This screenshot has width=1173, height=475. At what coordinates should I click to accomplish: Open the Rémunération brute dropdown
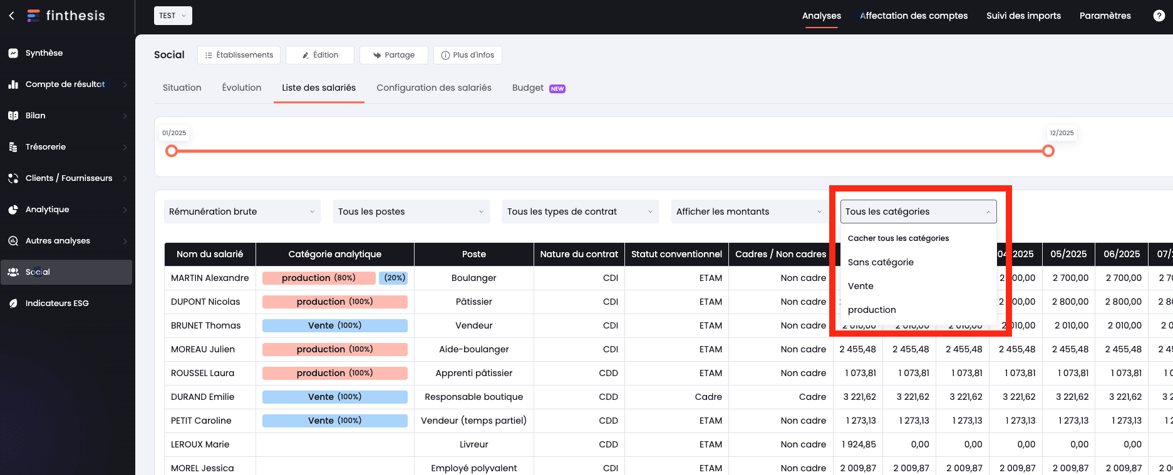pos(242,212)
